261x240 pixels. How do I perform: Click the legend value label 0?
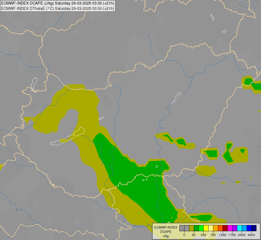[x=184, y=235]
